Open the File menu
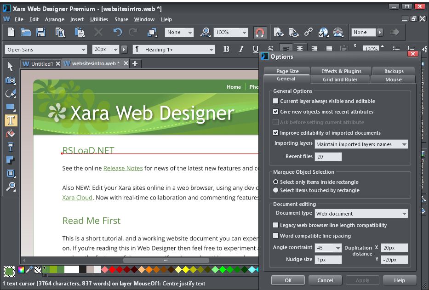This screenshot has width=429, height=290. click(19, 19)
